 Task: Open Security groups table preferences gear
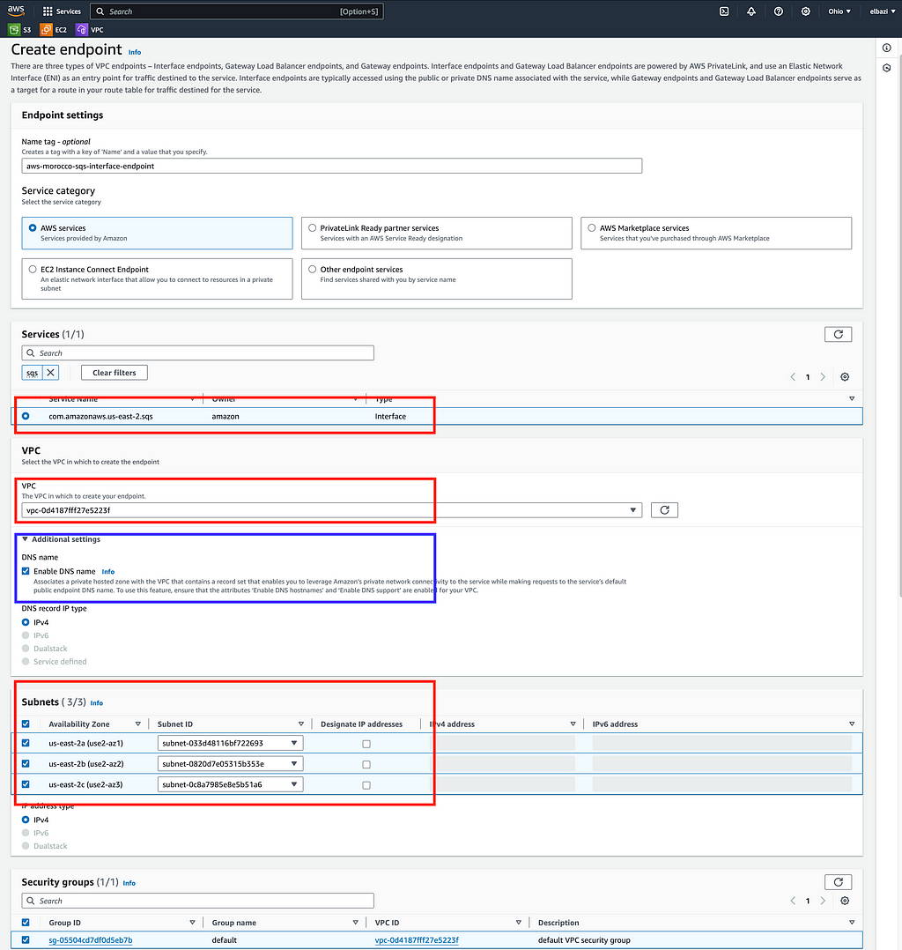(x=845, y=901)
